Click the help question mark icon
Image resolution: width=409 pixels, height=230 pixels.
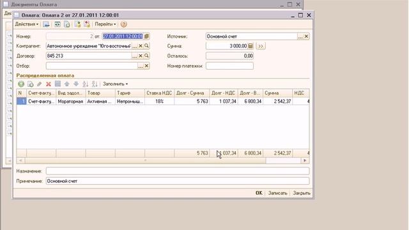coord(123,24)
